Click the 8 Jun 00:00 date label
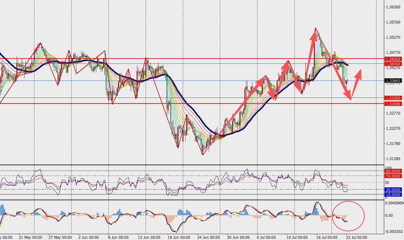The height and width of the screenshot is (240, 404). click(x=119, y=238)
